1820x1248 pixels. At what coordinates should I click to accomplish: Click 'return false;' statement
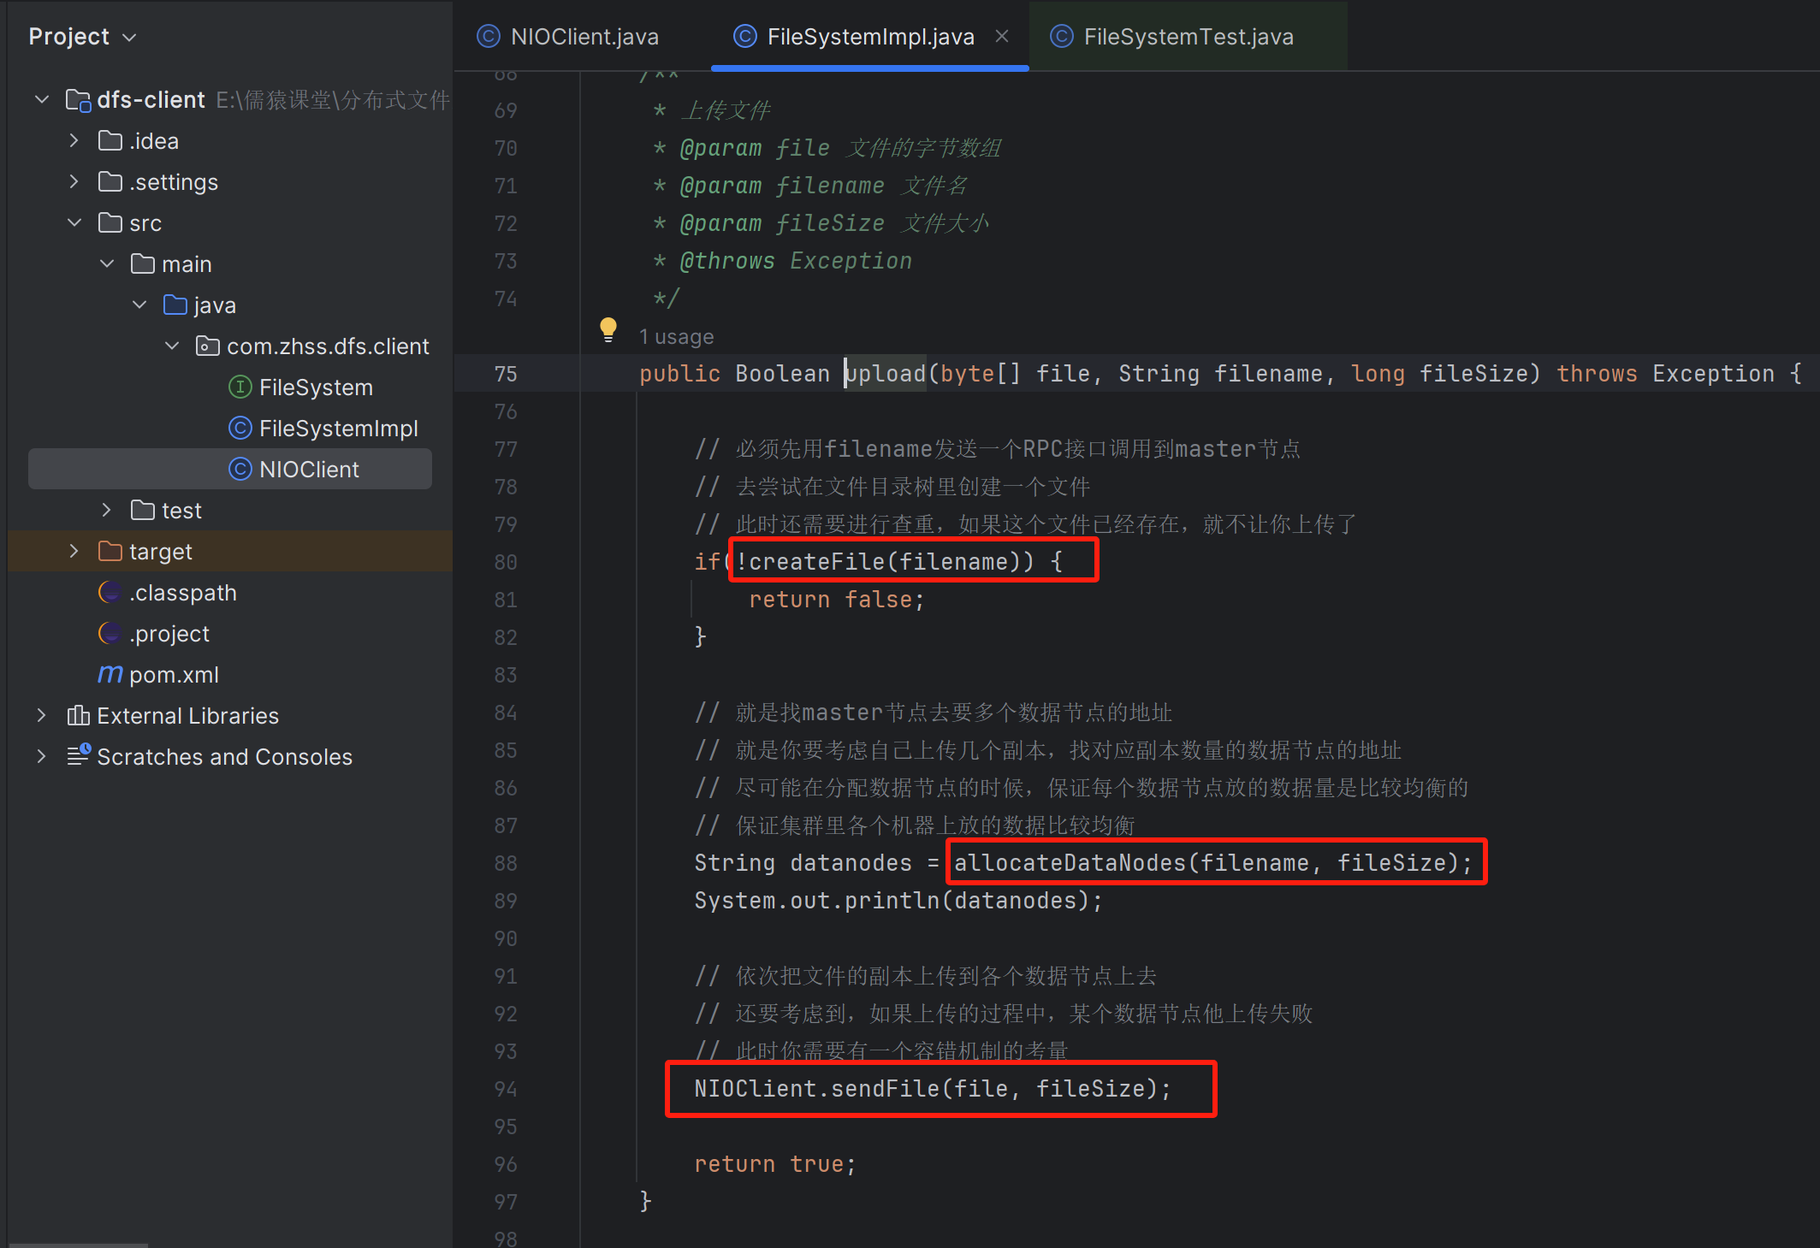(x=837, y=600)
